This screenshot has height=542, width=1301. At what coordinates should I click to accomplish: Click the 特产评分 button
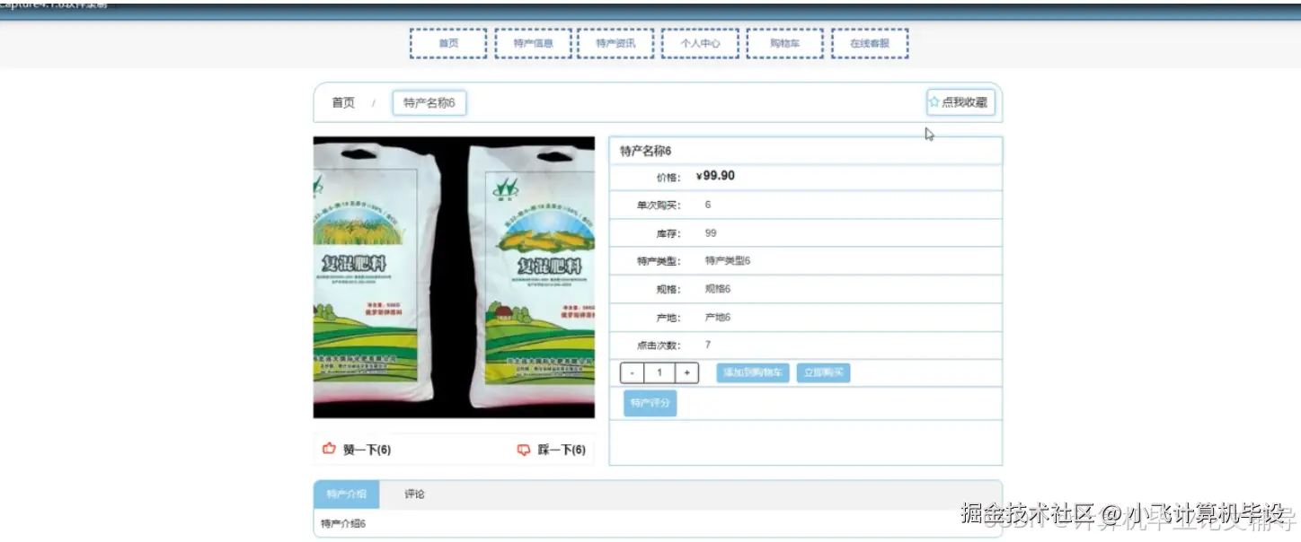pos(650,404)
